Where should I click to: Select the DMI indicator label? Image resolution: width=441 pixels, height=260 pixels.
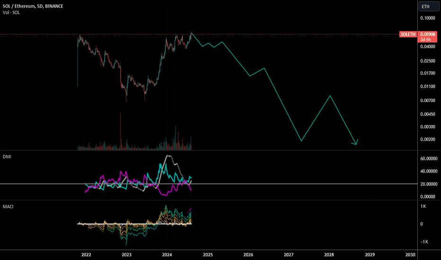(7, 156)
